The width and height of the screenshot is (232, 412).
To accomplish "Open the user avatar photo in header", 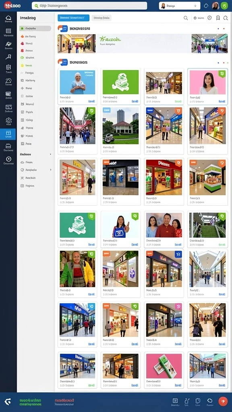I will coord(216,6).
